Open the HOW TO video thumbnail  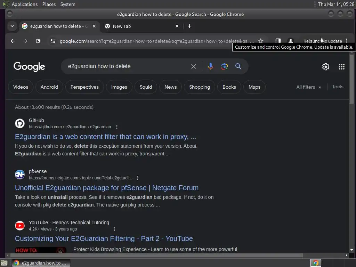[41, 250]
